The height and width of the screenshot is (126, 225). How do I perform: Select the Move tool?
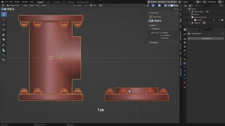(x=4, y=25)
